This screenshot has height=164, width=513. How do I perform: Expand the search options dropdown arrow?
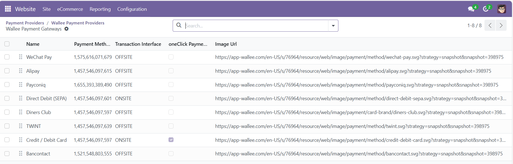pyautogui.click(x=333, y=26)
